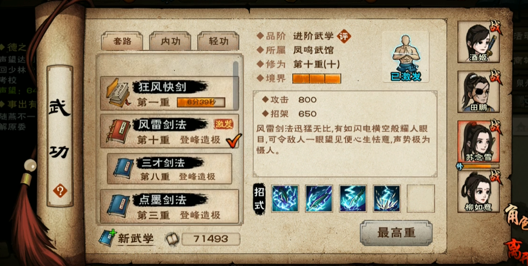
Task: Select the fourth lightning spikes move icon
Action: [387, 199]
